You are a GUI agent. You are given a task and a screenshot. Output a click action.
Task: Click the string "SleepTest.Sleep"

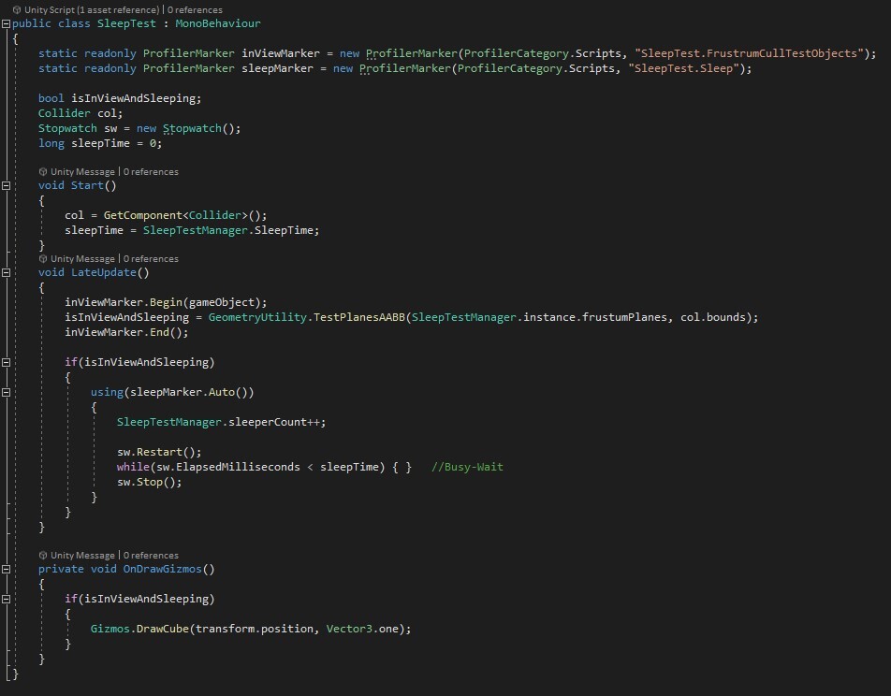click(683, 68)
